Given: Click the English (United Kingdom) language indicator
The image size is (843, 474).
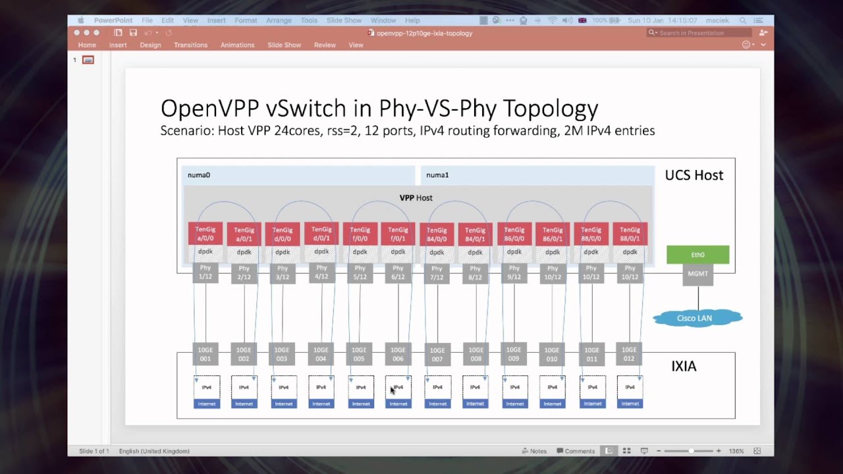Looking at the screenshot, I should pos(154,451).
